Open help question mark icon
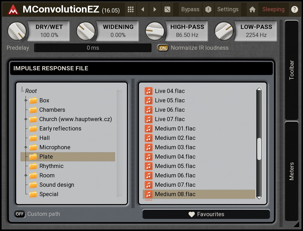The height and width of the screenshot is (231, 303). [294, 9]
